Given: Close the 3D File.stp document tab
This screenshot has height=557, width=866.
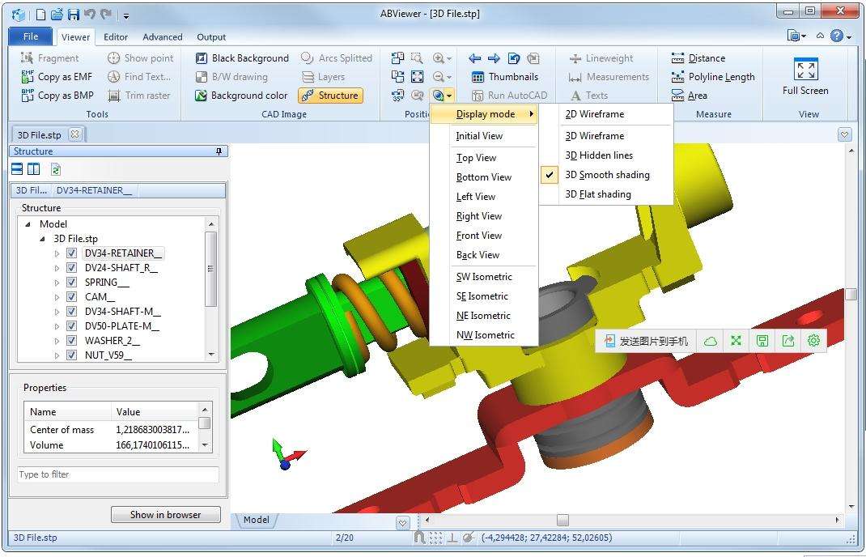Looking at the screenshot, I should (75, 134).
